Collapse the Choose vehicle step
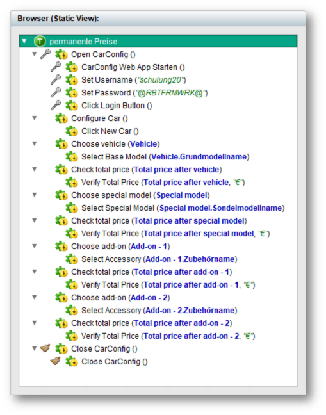Screen dimensions: 326x415 [x=35, y=143]
